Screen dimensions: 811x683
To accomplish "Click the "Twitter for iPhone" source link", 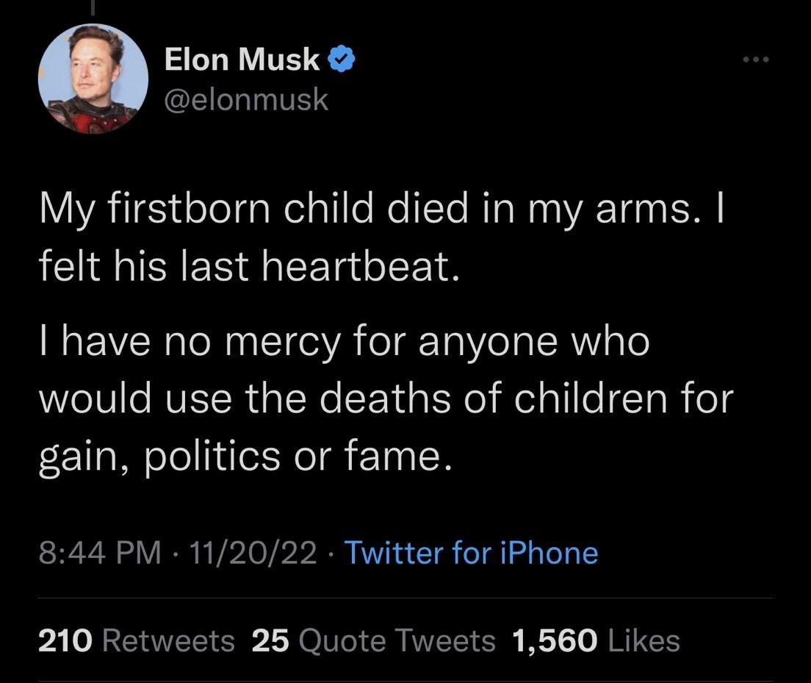I will (x=471, y=553).
